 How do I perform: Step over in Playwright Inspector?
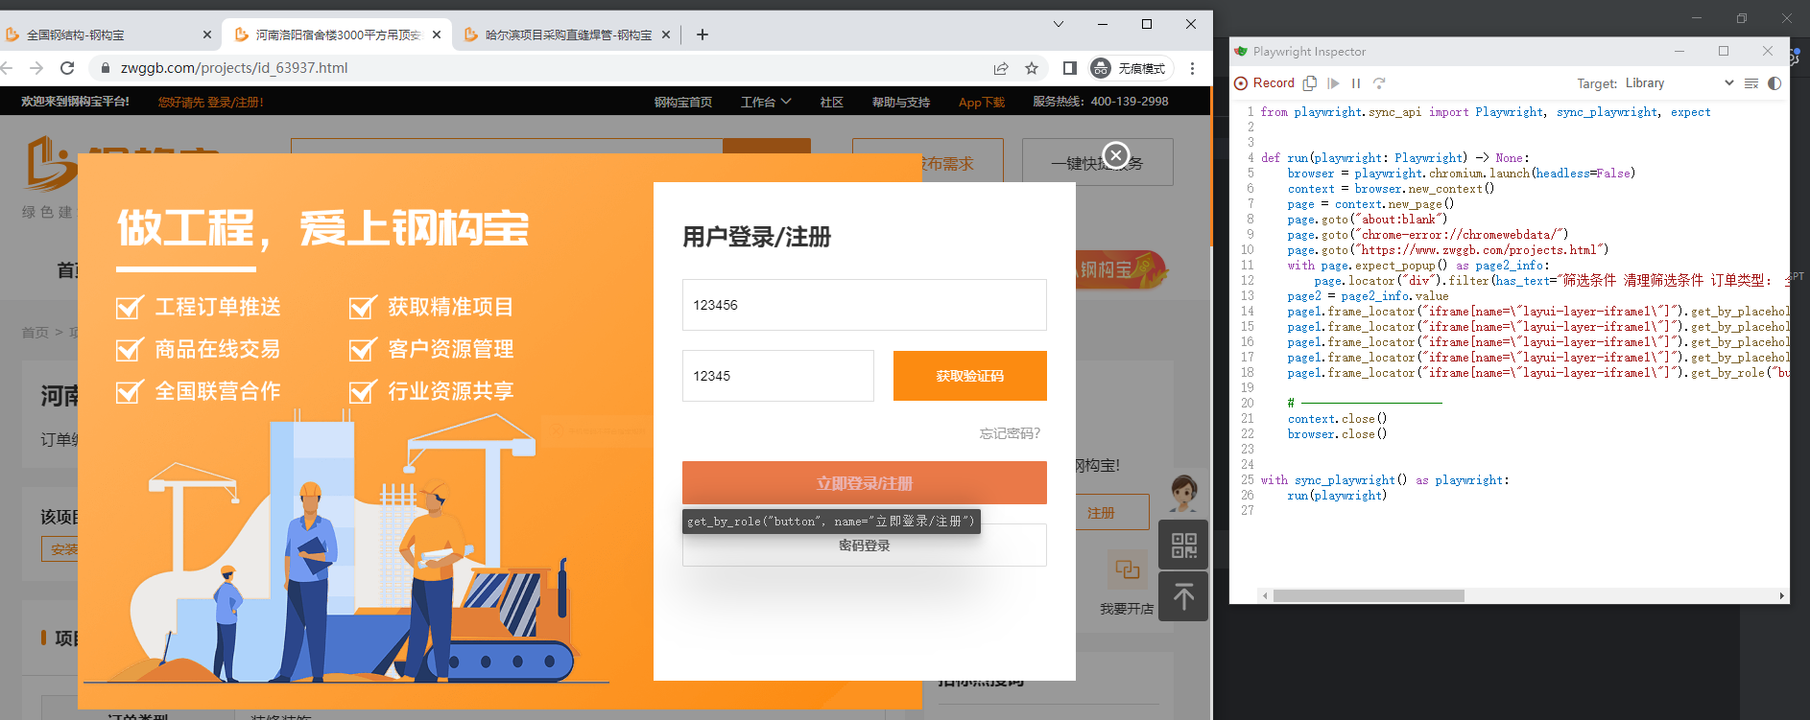click(x=1379, y=83)
